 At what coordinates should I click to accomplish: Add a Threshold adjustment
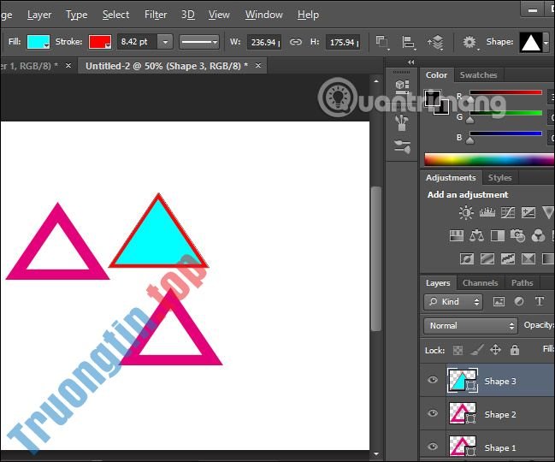point(508,258)
